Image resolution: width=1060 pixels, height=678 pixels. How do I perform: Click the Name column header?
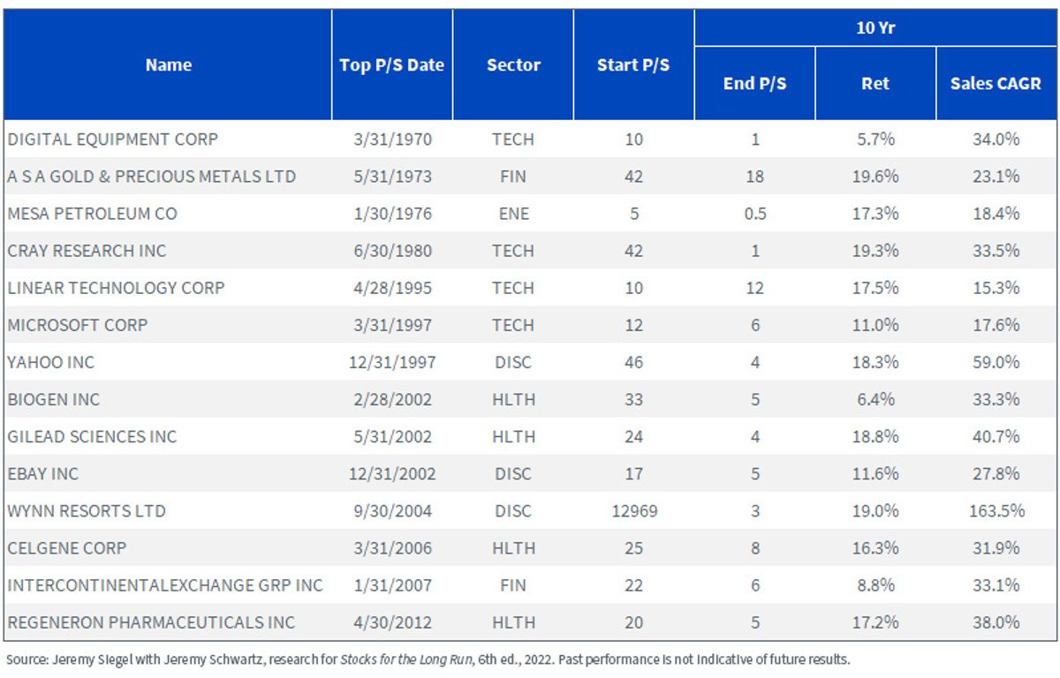coord(168,65)
